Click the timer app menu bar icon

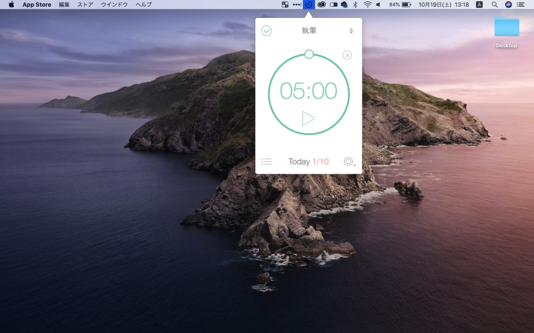(308, 5)
